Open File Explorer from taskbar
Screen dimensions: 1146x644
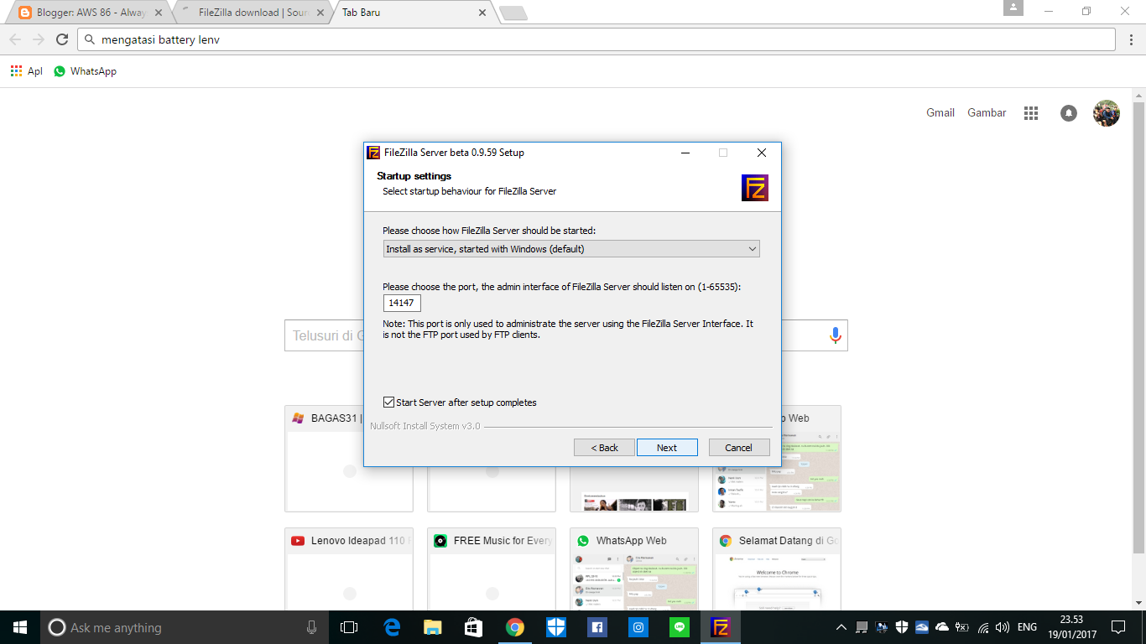(x=432, y=627)
